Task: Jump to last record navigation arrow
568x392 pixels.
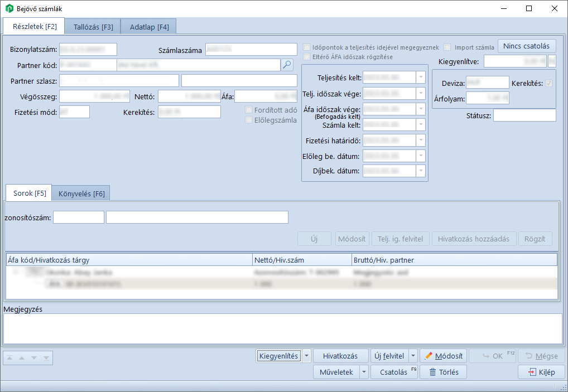Action: tap(46, 358)
